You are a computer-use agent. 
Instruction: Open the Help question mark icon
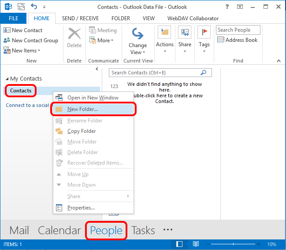pos(227,7)
